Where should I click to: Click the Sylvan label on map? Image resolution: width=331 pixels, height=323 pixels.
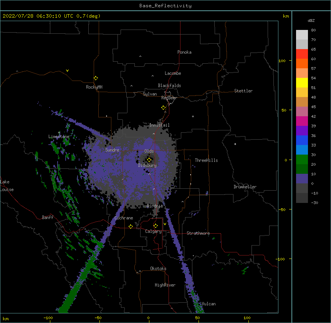click(x=150, y=94)
